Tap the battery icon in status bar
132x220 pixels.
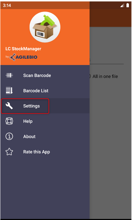128,5
